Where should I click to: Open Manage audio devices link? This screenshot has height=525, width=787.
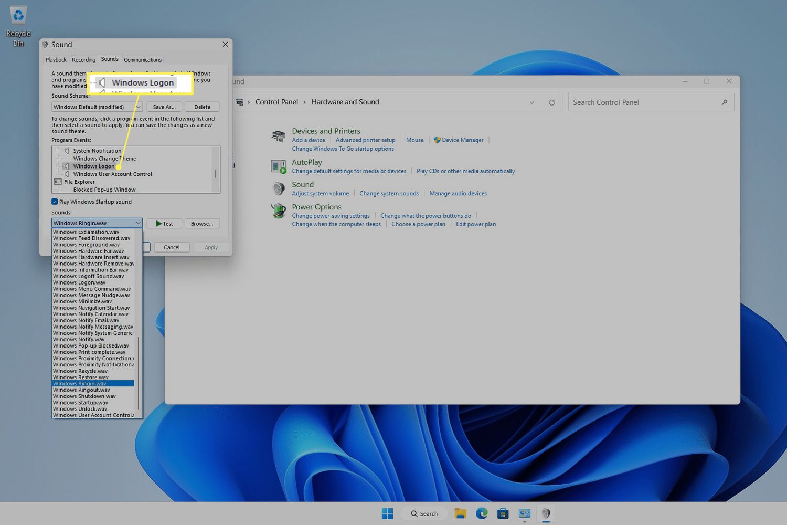tap(458, 194)
